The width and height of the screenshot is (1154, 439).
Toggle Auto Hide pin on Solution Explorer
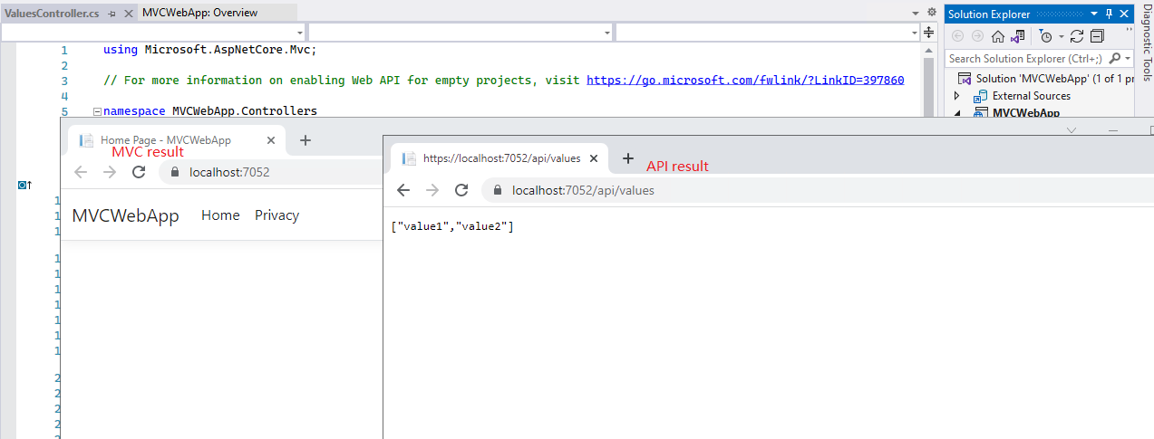coord(1109,14)
